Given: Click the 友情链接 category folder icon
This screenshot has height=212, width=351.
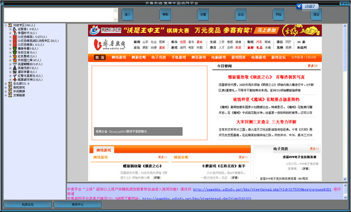Looking at the screenshot, I should (10, 95).
